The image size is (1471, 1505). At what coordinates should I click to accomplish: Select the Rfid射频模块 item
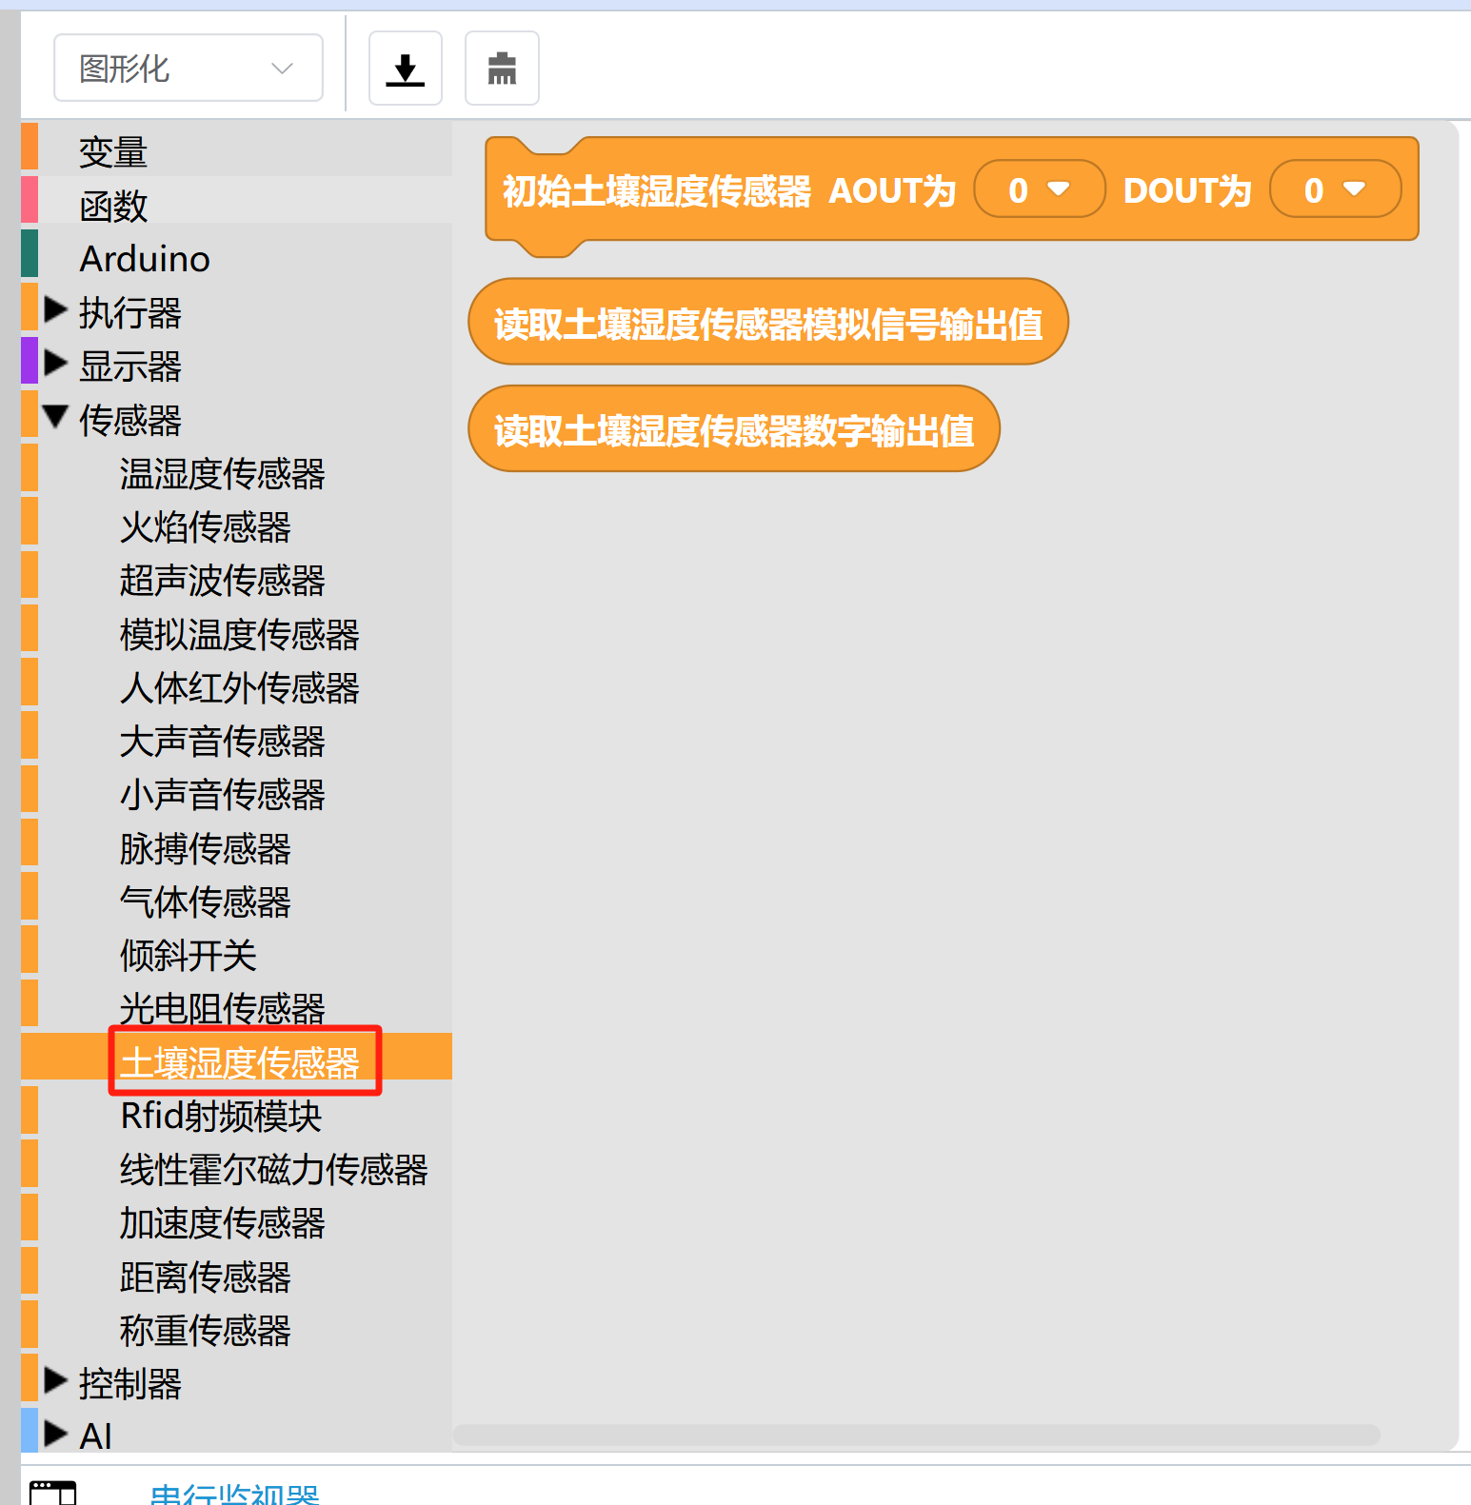(221, 1116)
